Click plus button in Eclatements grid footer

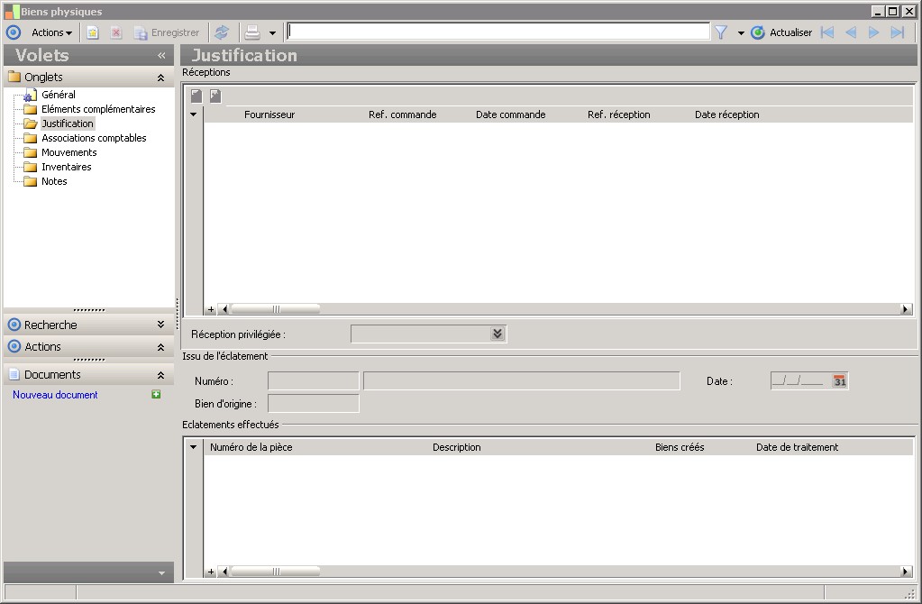211,571
